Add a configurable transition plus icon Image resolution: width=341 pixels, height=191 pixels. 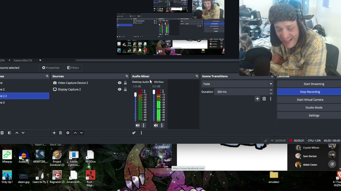point(257,99)
